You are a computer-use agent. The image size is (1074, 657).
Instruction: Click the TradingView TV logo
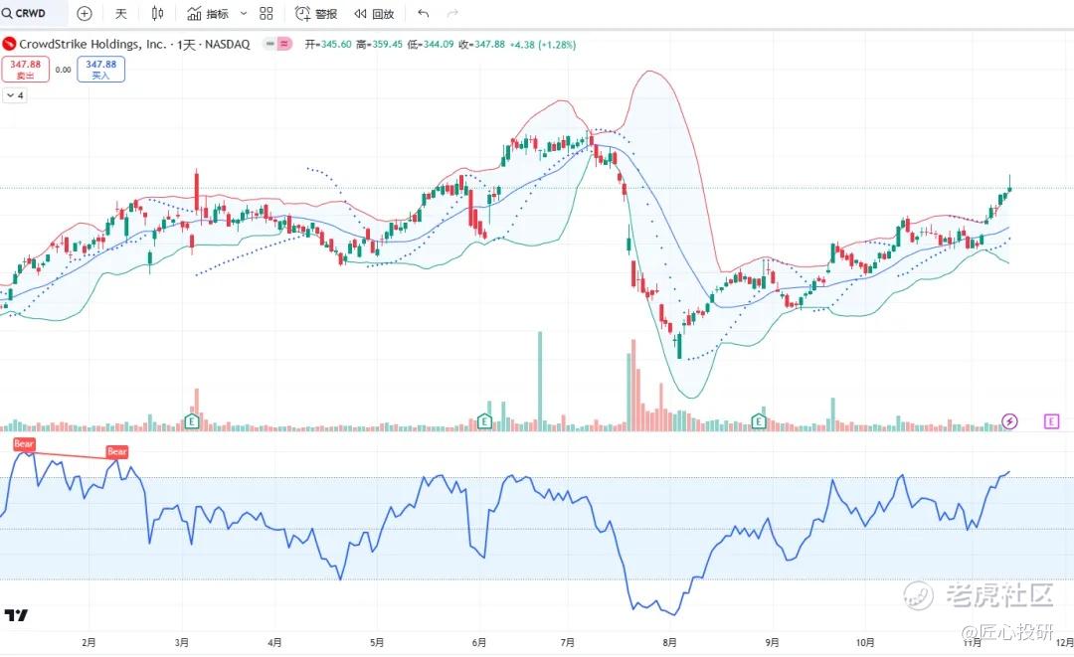16,614
